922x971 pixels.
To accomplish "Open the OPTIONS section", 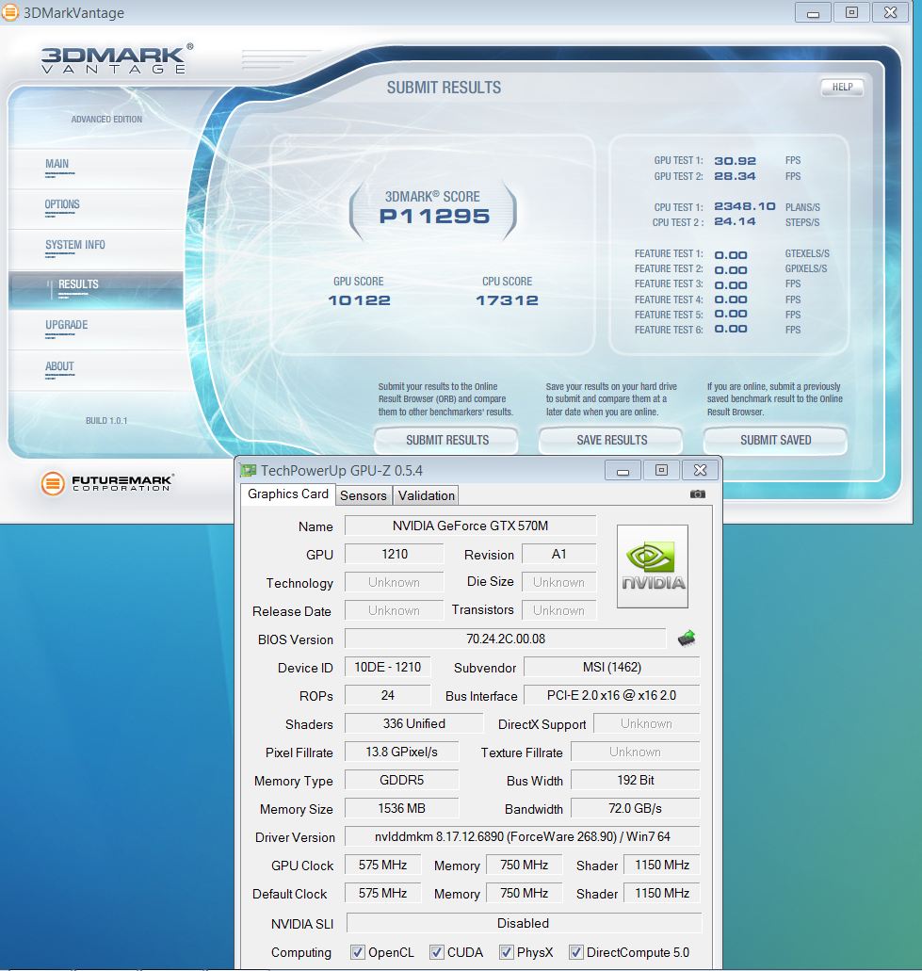I will click(62, 204).
